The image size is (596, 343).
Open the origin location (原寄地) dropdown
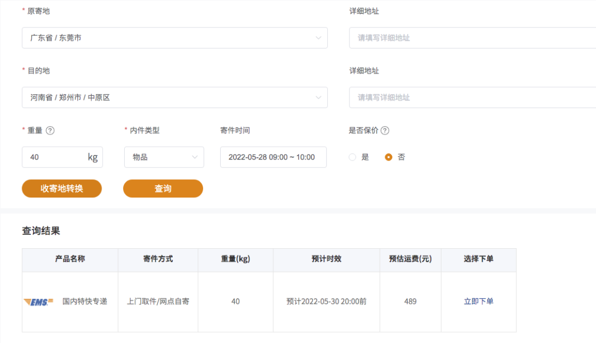coord(174,37)
